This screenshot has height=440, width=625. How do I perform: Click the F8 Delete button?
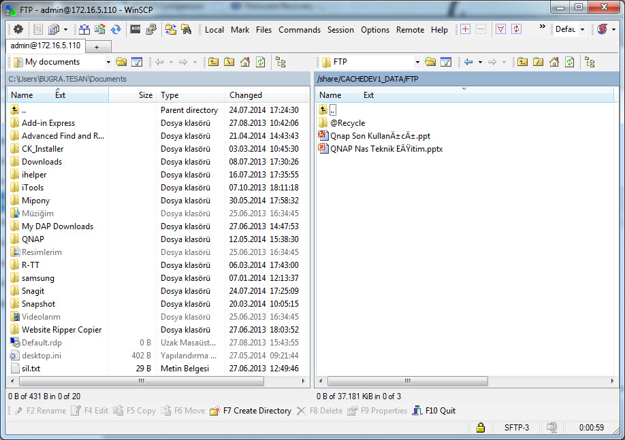320,411
